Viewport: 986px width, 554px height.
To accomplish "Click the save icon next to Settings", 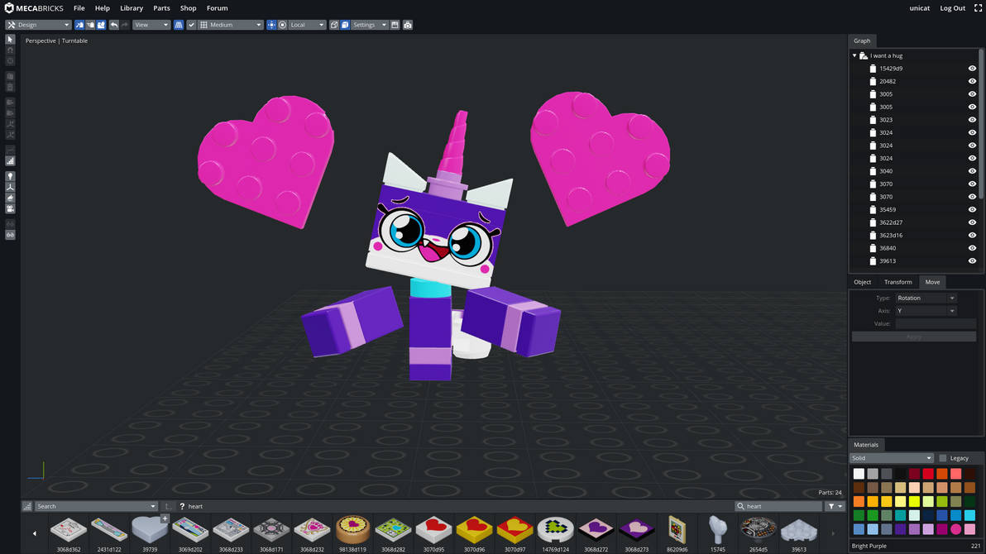I will 395,25.
